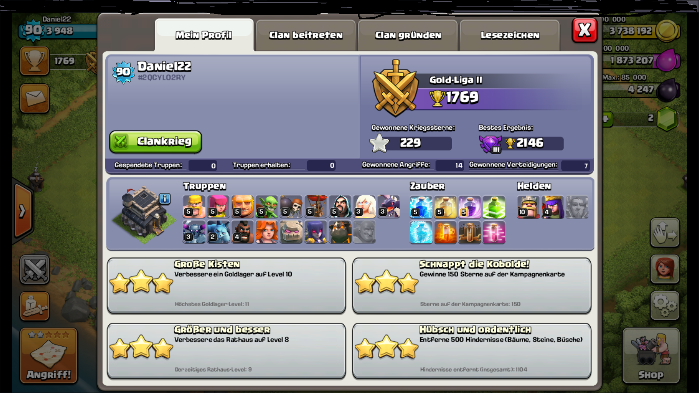Switch to the Clan gründen tab
The image size is (699, 393).
(x=408, y=35)
